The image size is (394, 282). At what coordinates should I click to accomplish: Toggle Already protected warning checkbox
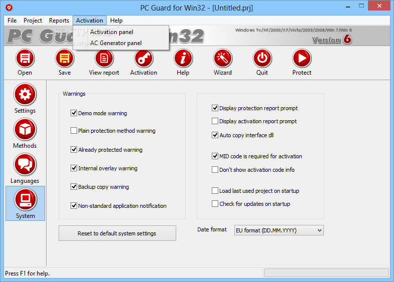[74, 150]
